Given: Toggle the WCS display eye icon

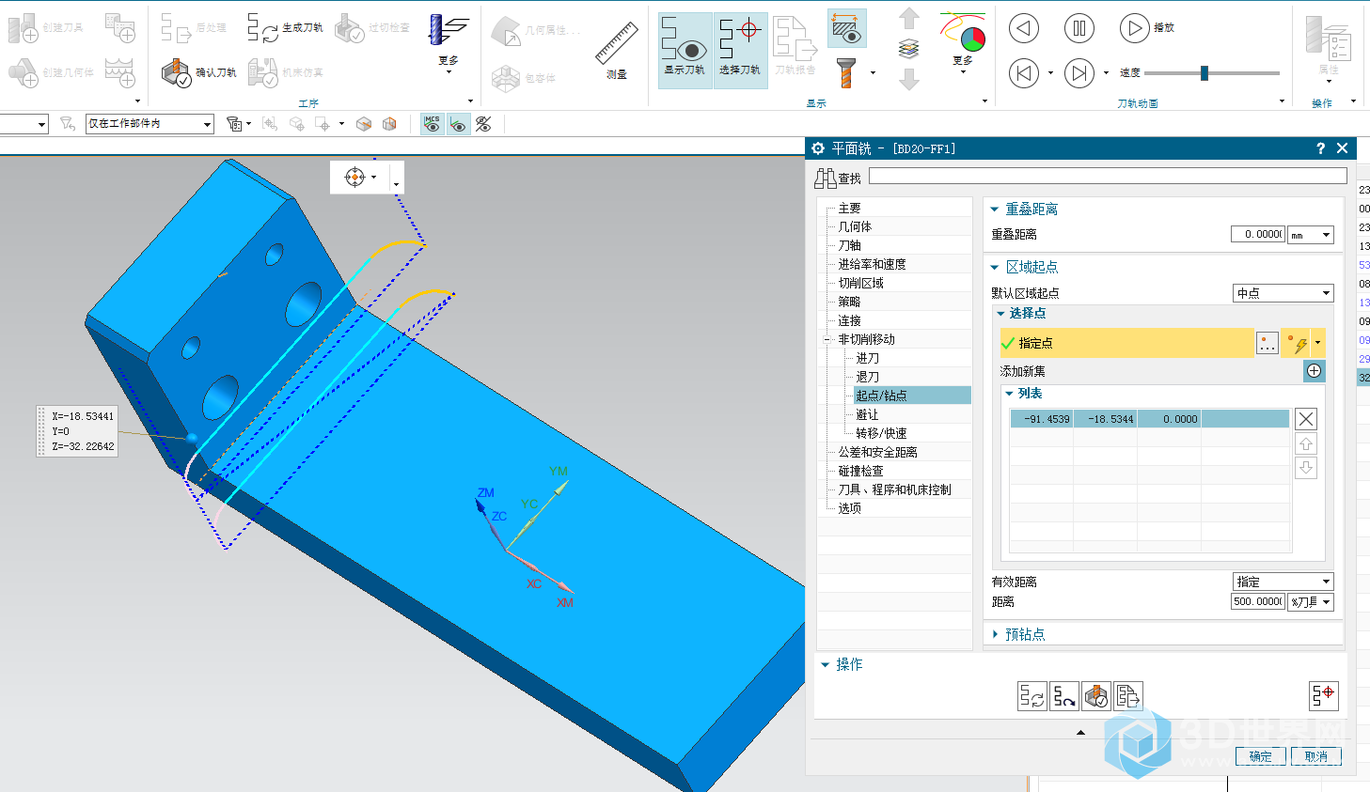Looking at the screenshot, I should [x=458, y=124].
